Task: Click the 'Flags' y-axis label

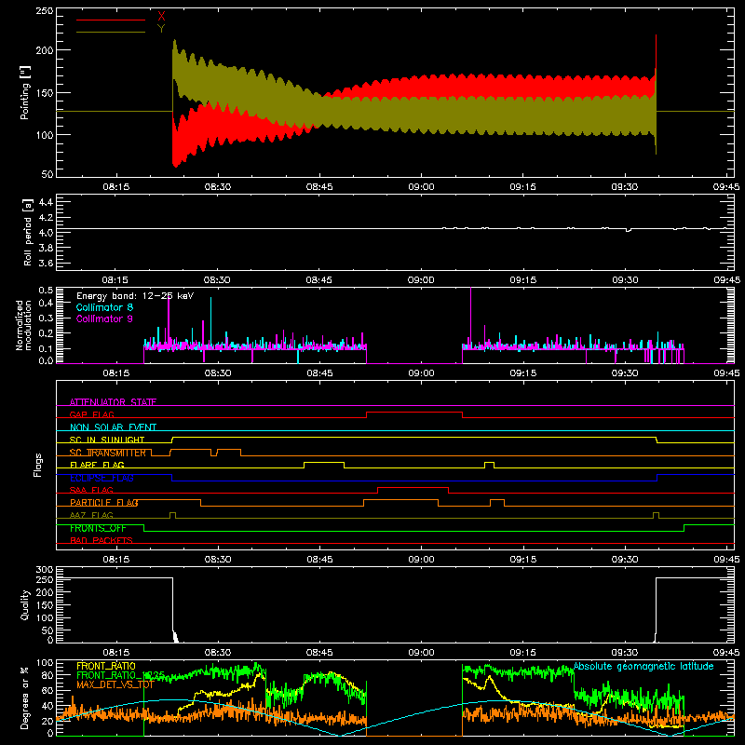Action: (37, 465)
